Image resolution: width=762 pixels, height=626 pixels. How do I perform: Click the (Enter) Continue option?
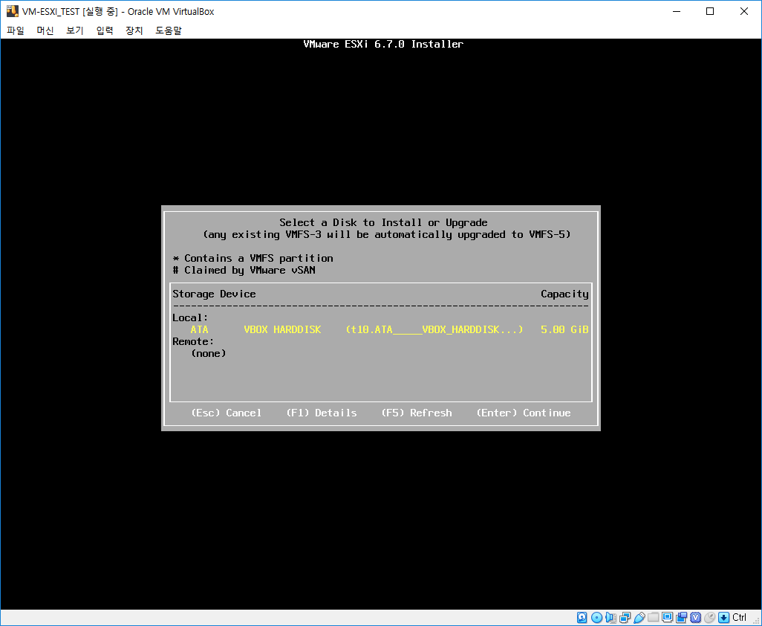tap(524, 413)
